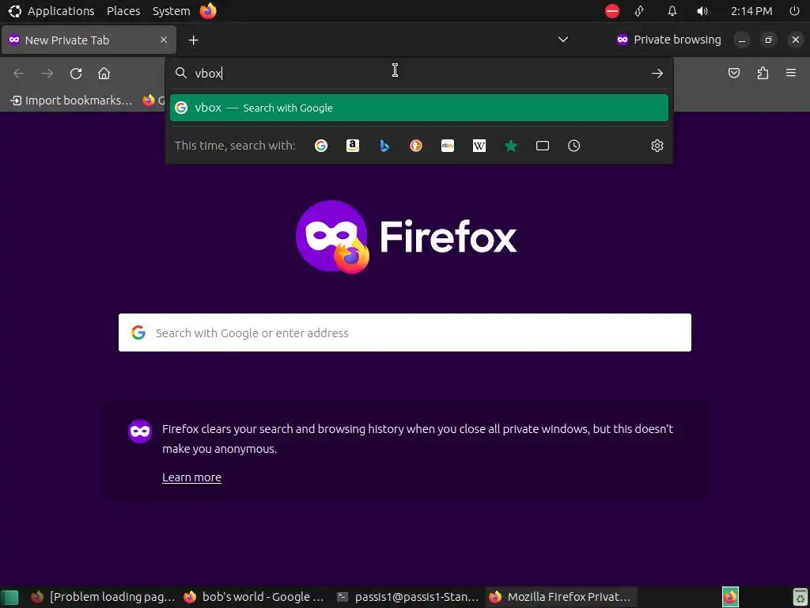810x608 pixels.
Task: Search with Amazon one-off icon
Action: click(352, 146)
